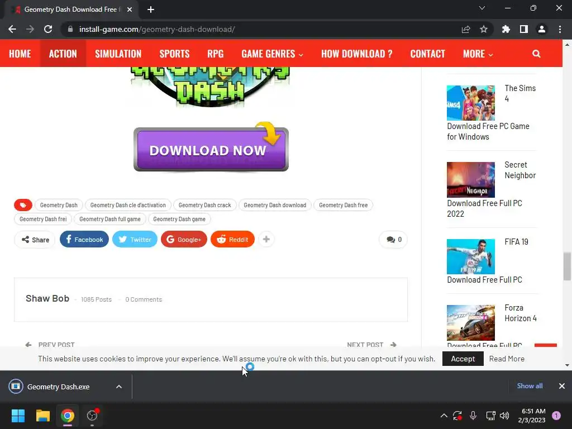Screen dimensions: 572x429
Task: Open the cookie Read More link
Action: pos(507,359)
